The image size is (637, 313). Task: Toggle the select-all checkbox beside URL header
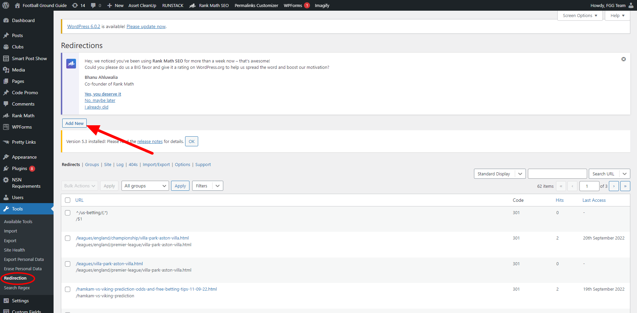click(68, 200)
